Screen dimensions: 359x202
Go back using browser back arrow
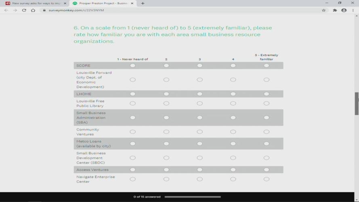click(6, 11)
